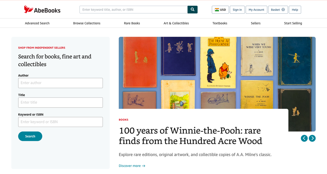Click the magnifying glass search icon button
The image size is (327, 174).
tap(193, 10)
